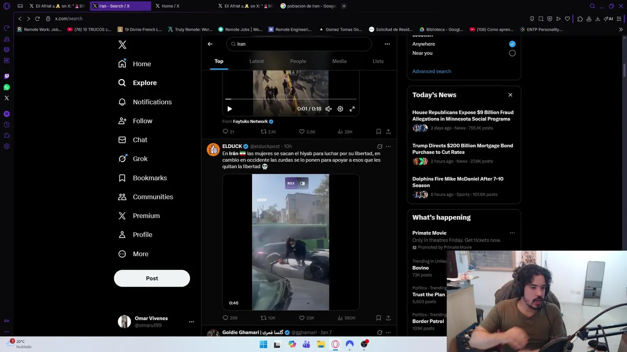Open Premium in the sidebar
627x352 pixels.
pyautogui.click(x=139, y=216)
